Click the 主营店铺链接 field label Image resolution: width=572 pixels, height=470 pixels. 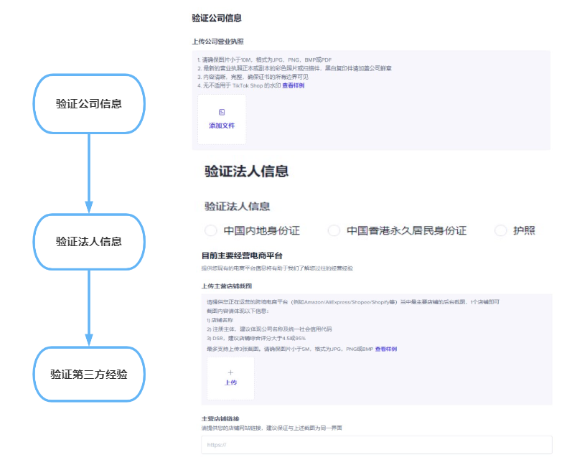coord(220,418)
